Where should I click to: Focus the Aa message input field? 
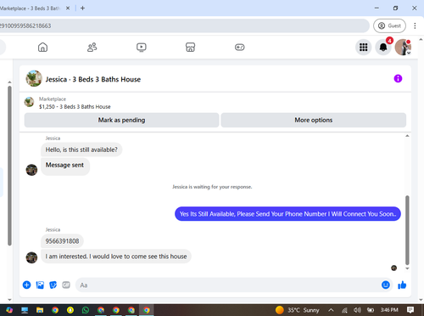227,285
